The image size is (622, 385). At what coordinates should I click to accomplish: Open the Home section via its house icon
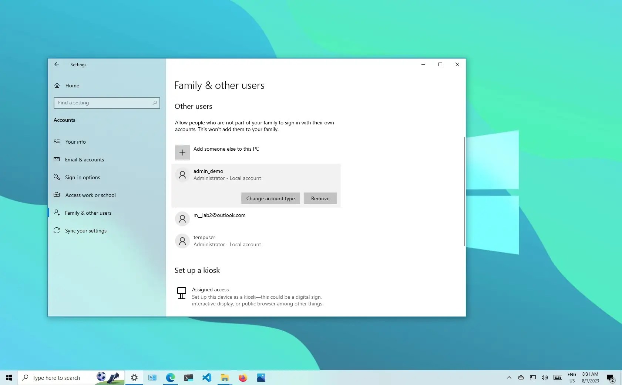click(x=57, y=85)
